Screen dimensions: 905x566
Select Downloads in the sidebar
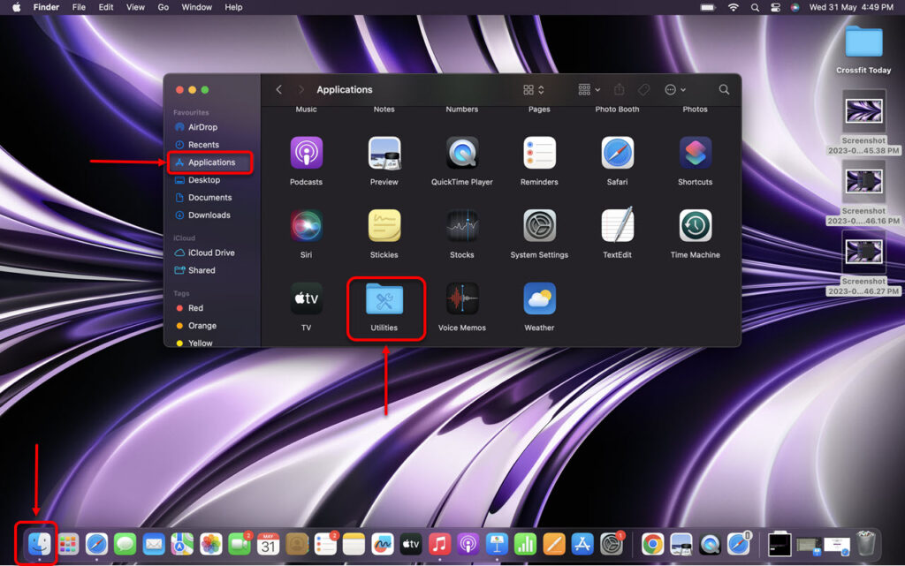pos(210,215)
